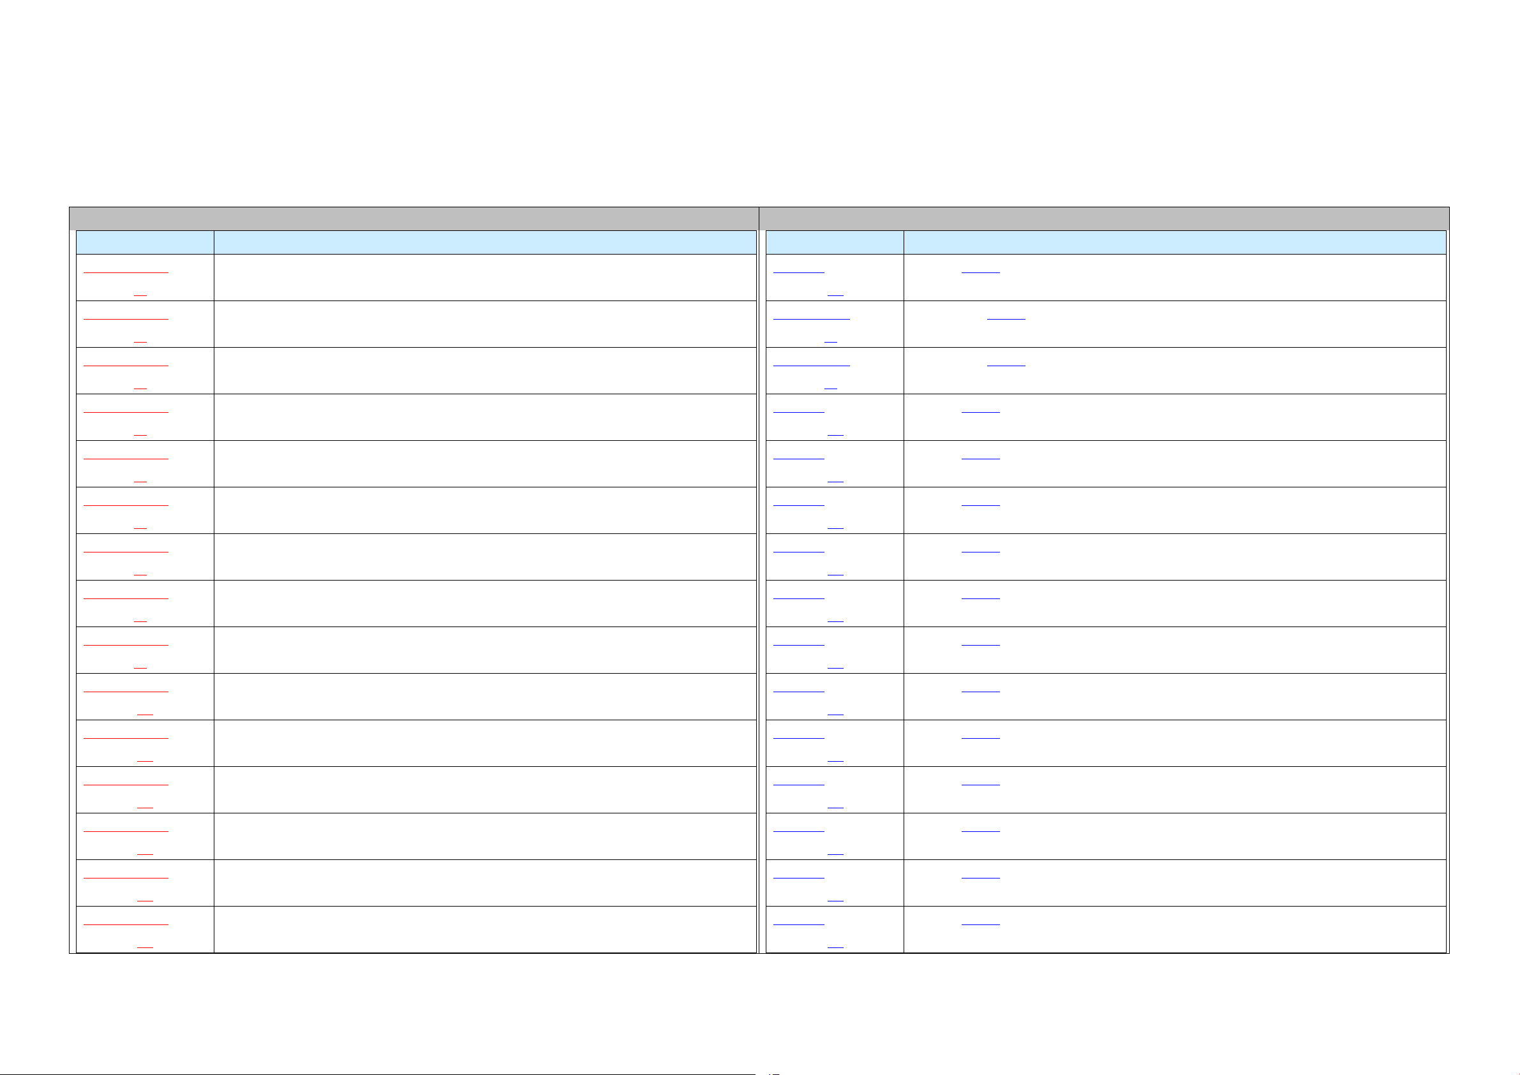
Task: Click the second-row longer blue underline in the right narrow column
Action: [x=811, y=319]
